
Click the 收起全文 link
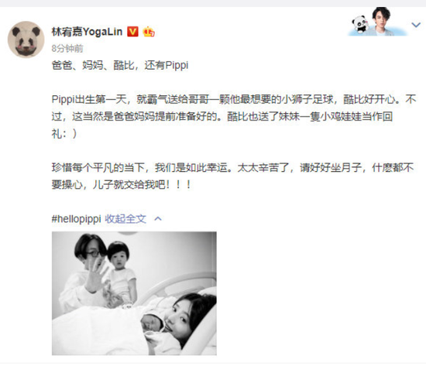coord(125,218)
